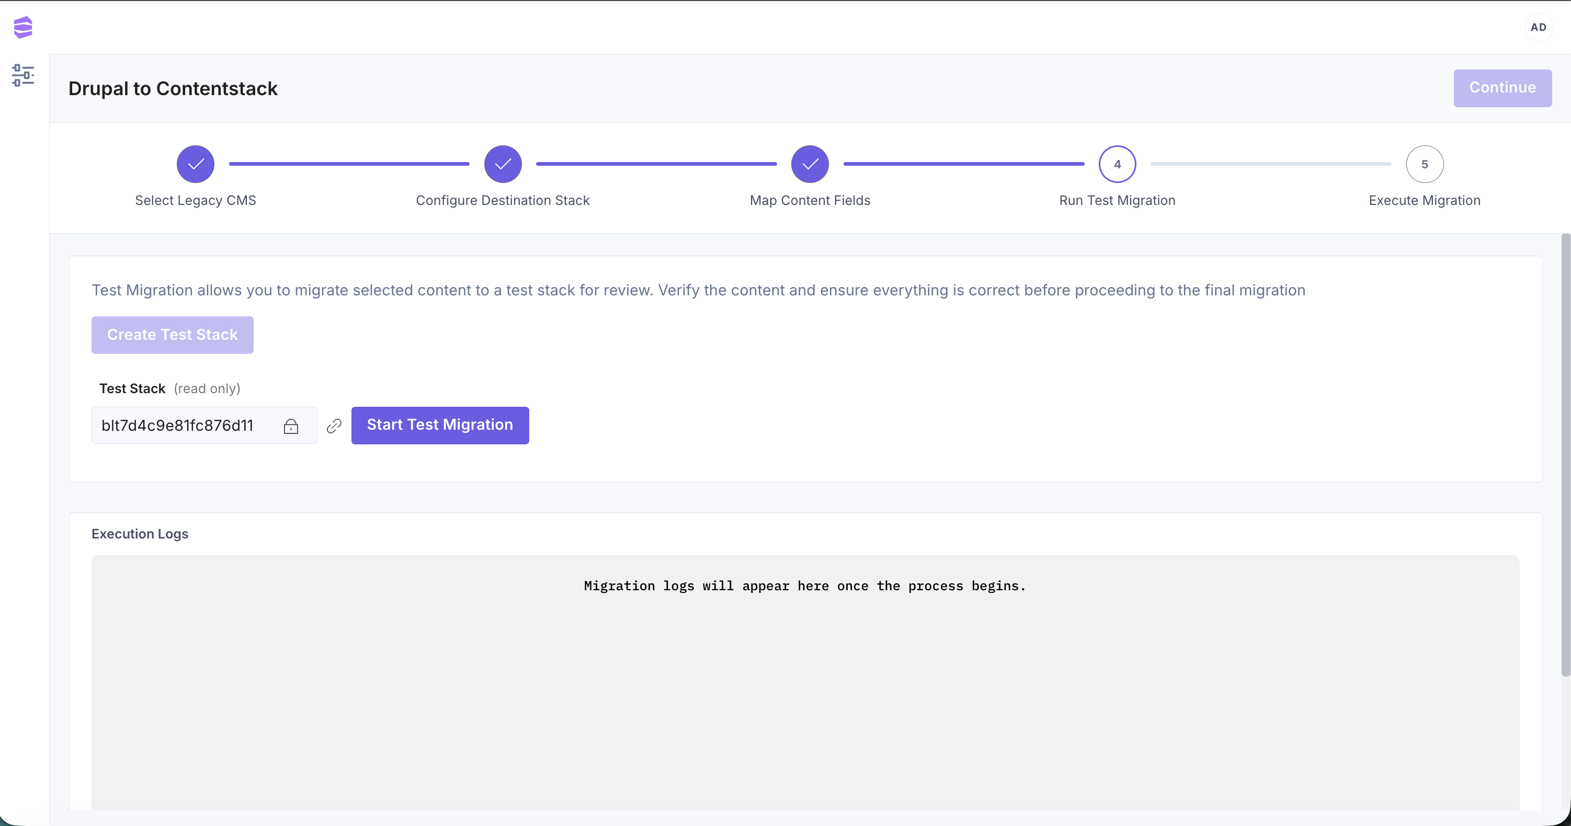Click the Select Legacy CMS step label
The width and height of the screenshot is (1571, 826).
196,201
